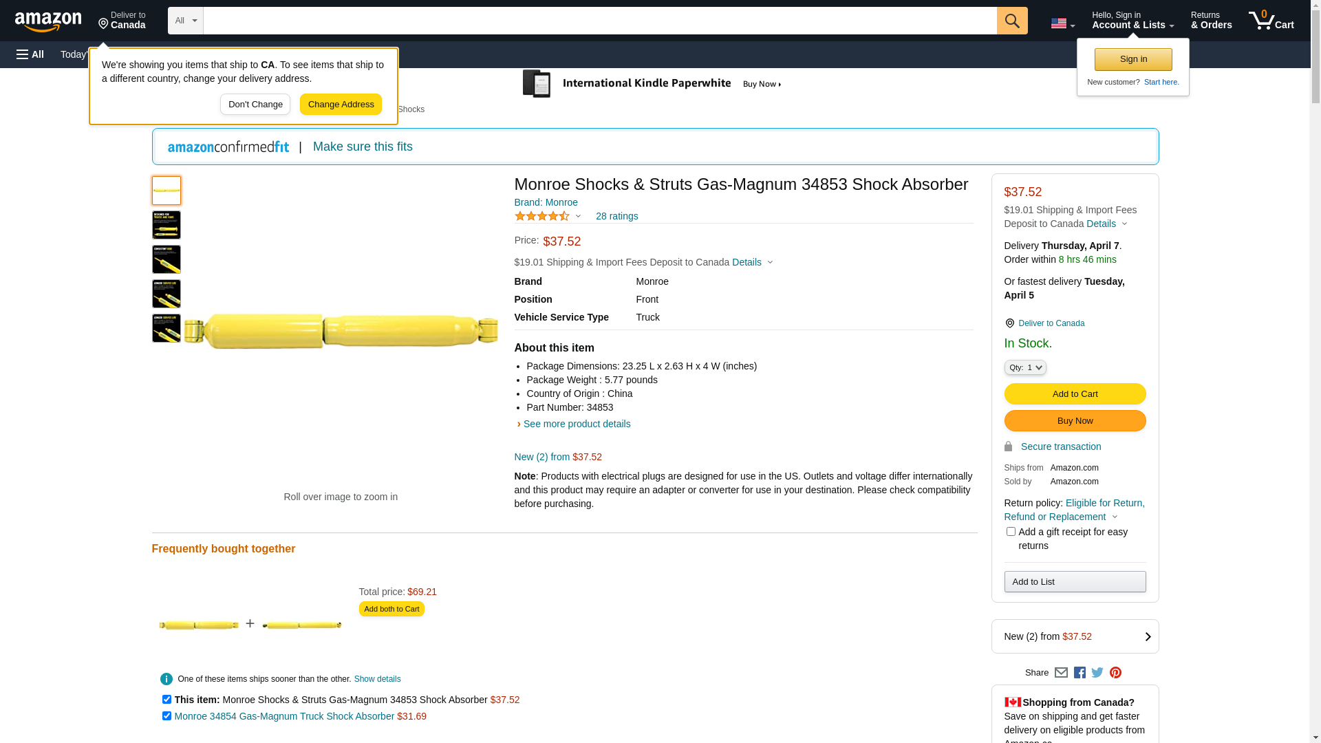Select the second product thumbnail

(x=167, y=225)
